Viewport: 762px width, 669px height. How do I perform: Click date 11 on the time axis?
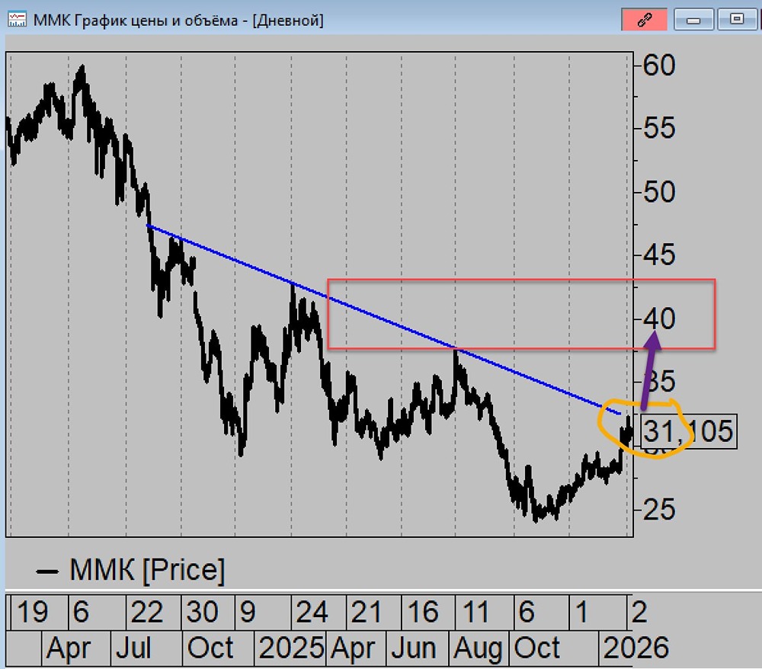tap(475, 612)
